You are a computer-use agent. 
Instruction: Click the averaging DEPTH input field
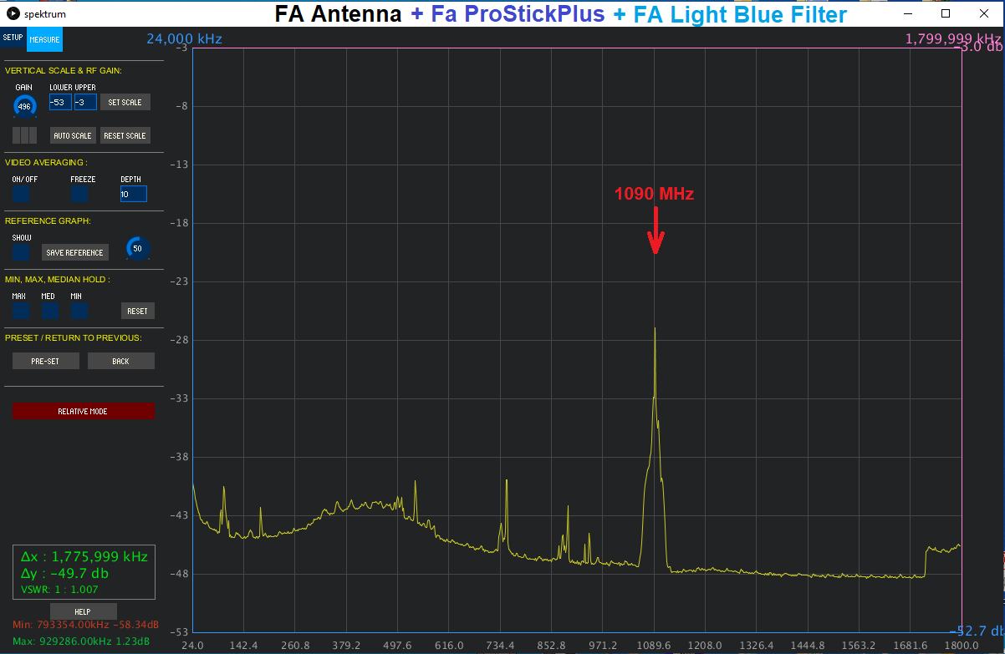click(134, 194)
